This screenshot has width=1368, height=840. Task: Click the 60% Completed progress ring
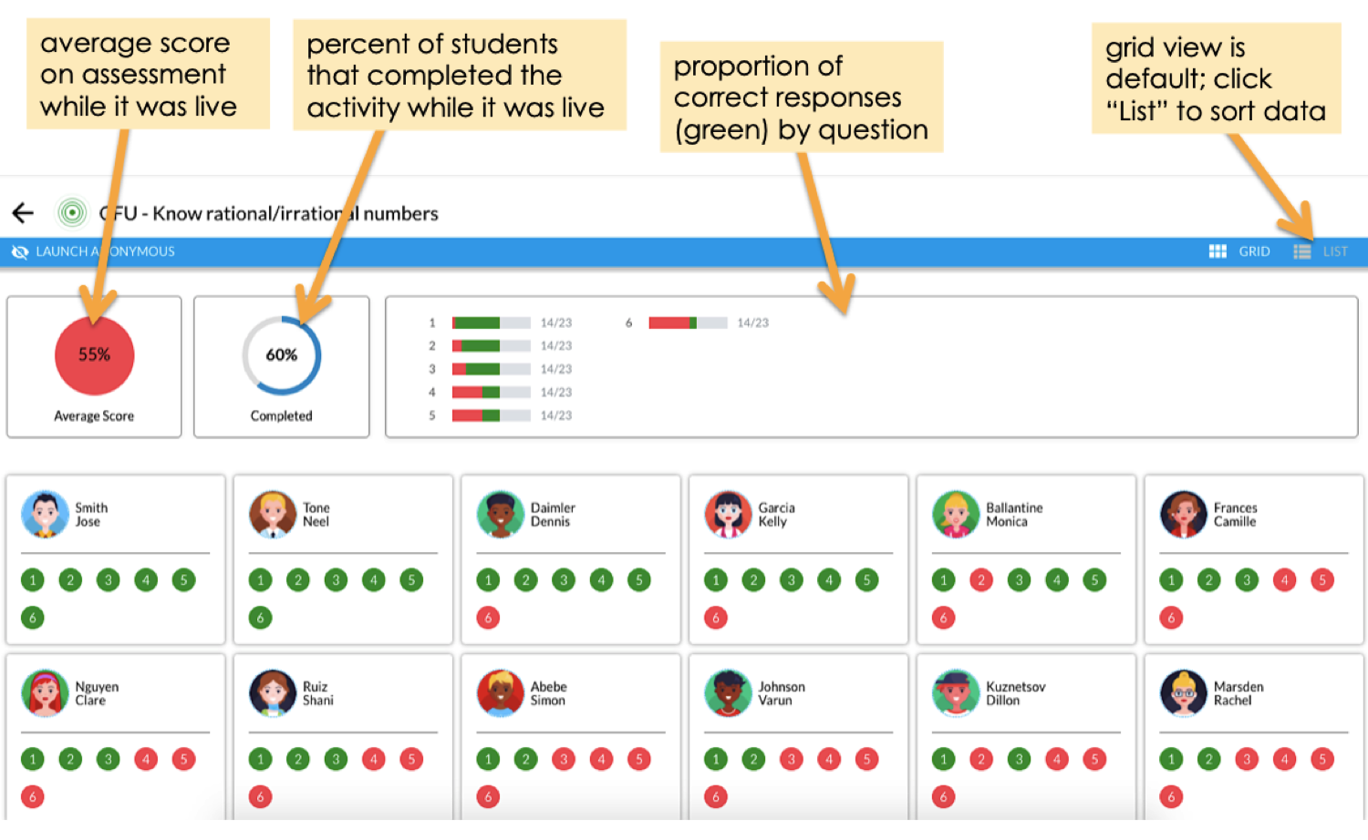pyautogui.click(x=281, y=356)
